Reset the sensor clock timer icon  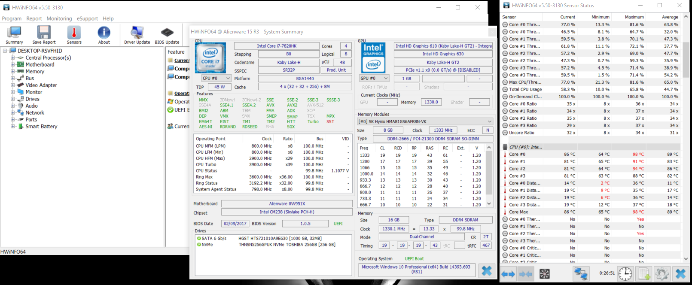tap(625, 273)
